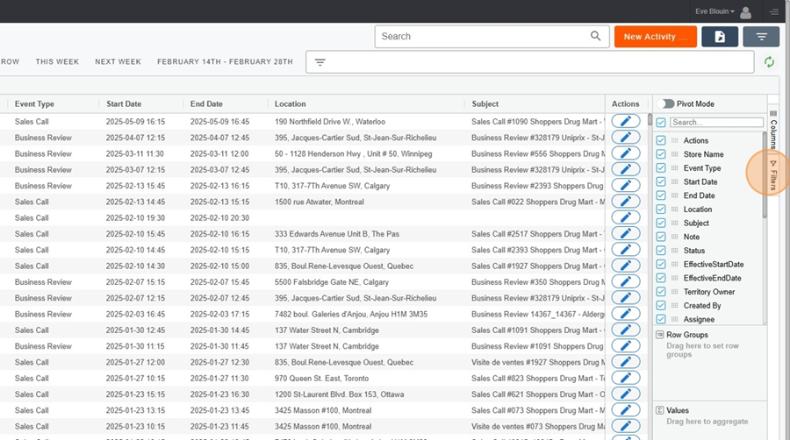Screen dimensions: 790x440
Task: Open the Columns side tab
Action: pos(773,129)
